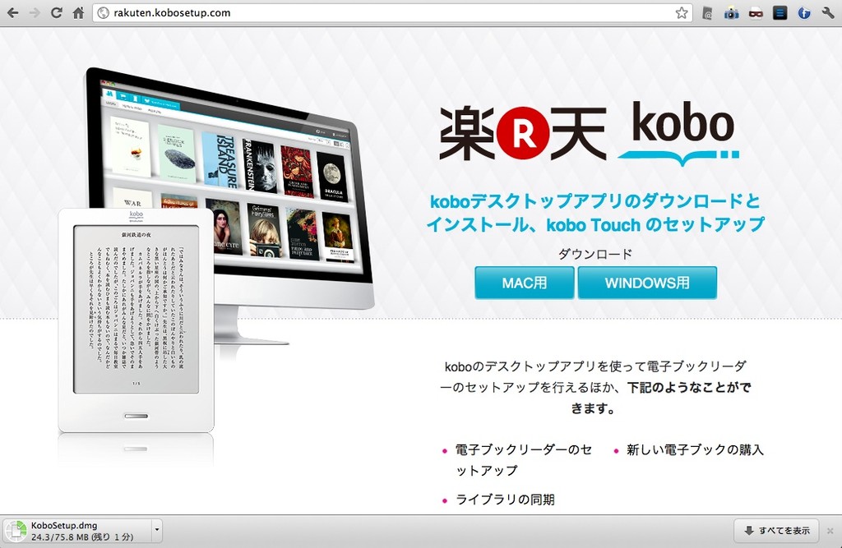Open the browser wrench settings menu

[x=828, y=13]
